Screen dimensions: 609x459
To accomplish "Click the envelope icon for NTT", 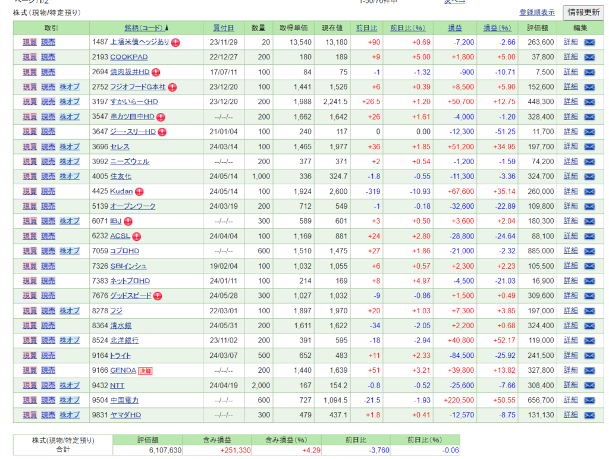I will tap(589, 385).
